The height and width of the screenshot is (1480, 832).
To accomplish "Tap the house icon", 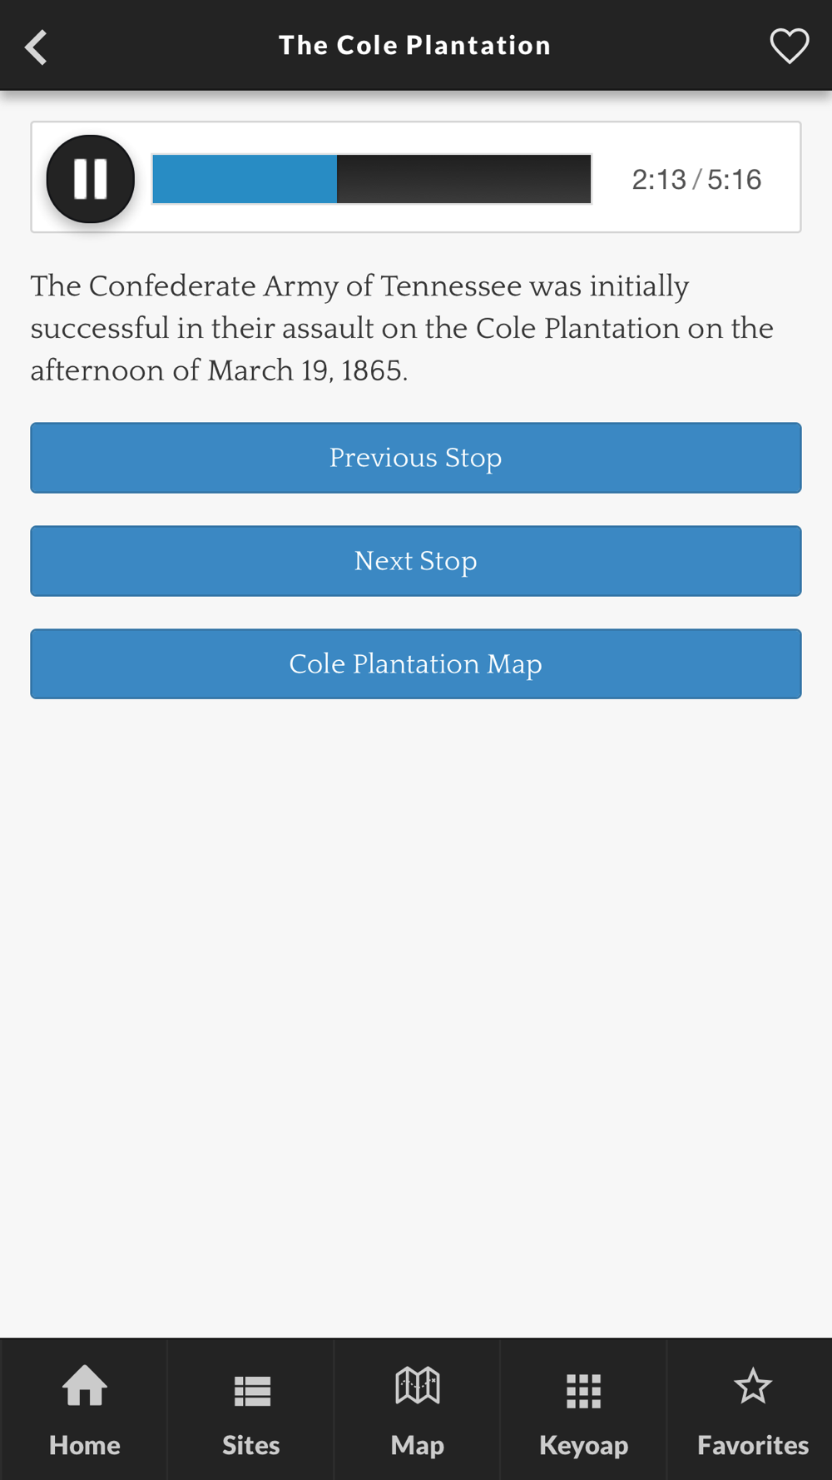I will pyautogui.click(x=85, y=1386).
